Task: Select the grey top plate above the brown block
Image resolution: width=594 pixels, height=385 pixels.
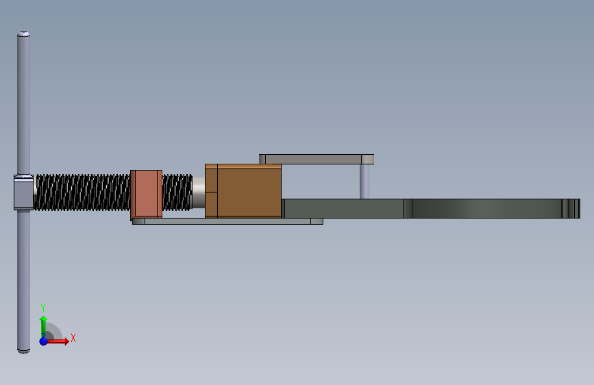Action: click(x=317, y=159)
